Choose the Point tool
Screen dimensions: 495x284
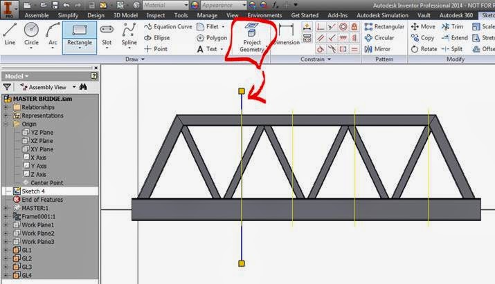(x=156, y=49)
